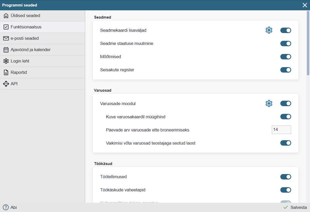Image resolution: width=310 pixels, height=212 pixels.
Task: Toggle Seadme staatuse muutmine switch
Action: click(x=285, y=44)
